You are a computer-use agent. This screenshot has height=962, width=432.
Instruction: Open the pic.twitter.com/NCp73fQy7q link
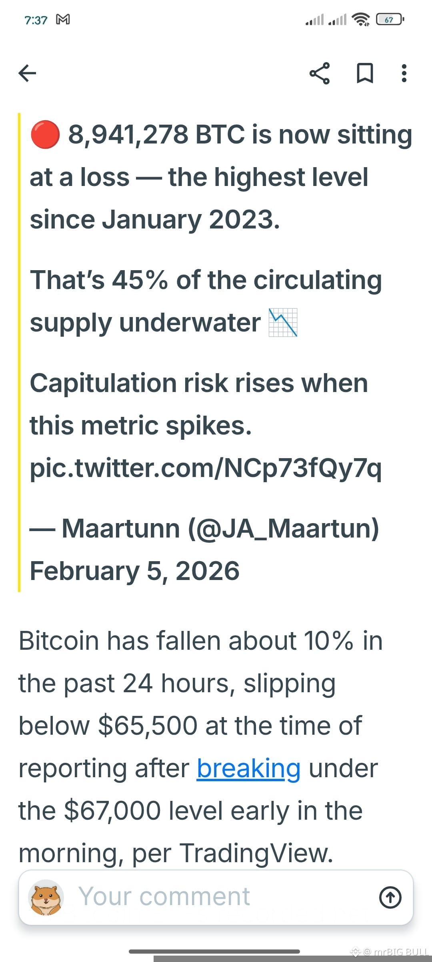click(206, 468)
